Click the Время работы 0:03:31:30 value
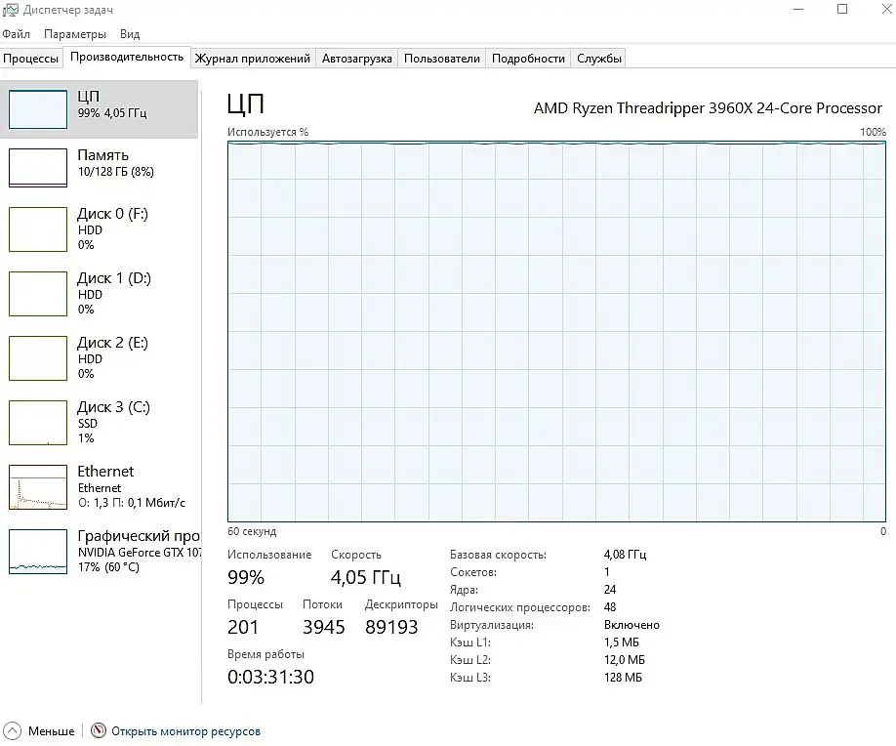Viewport: 896px width, 746px height. point(271,677)
